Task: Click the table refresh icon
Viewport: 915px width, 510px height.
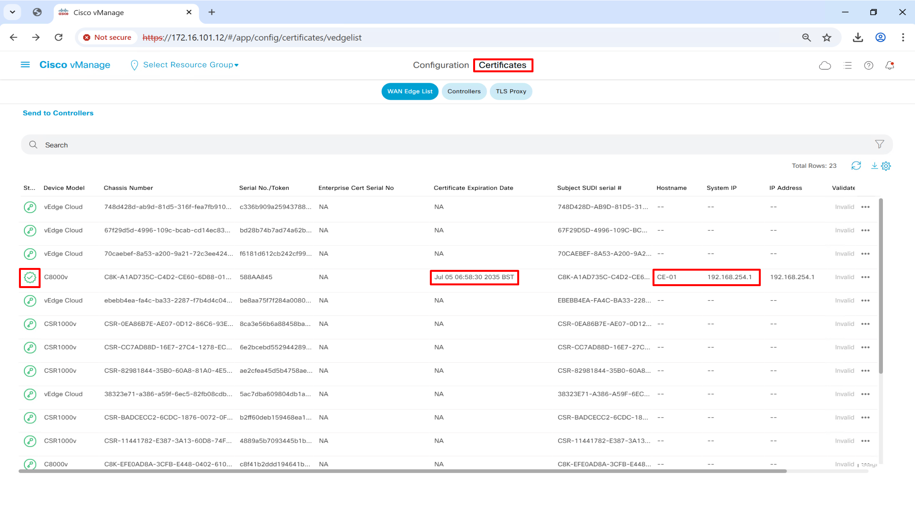Action: [856, 166]
